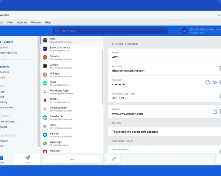Click into the Search Vault field
221x176 pixels.
110,31
